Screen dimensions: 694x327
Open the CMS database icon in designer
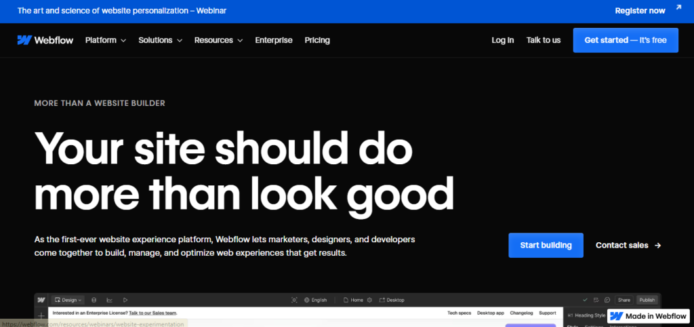[x=94, y=300]
